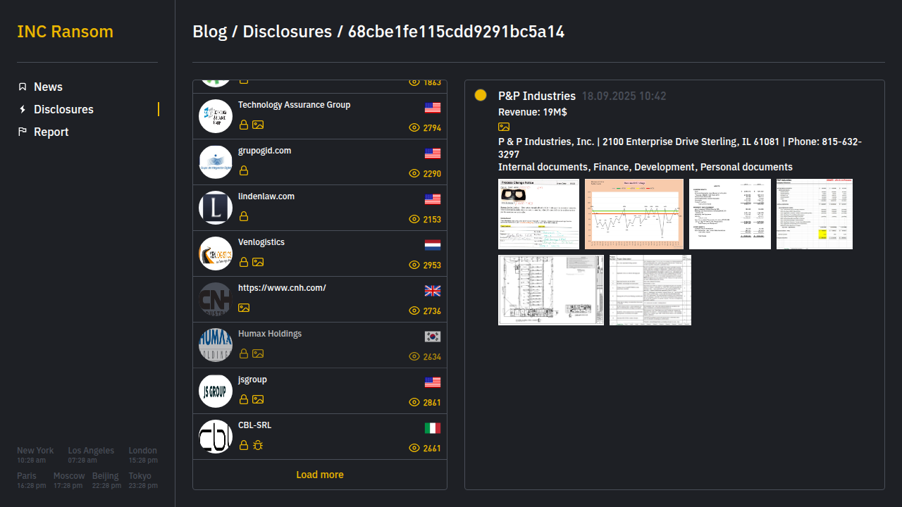Open the floor plan drawing thumbnail

[x=551, y=290]
